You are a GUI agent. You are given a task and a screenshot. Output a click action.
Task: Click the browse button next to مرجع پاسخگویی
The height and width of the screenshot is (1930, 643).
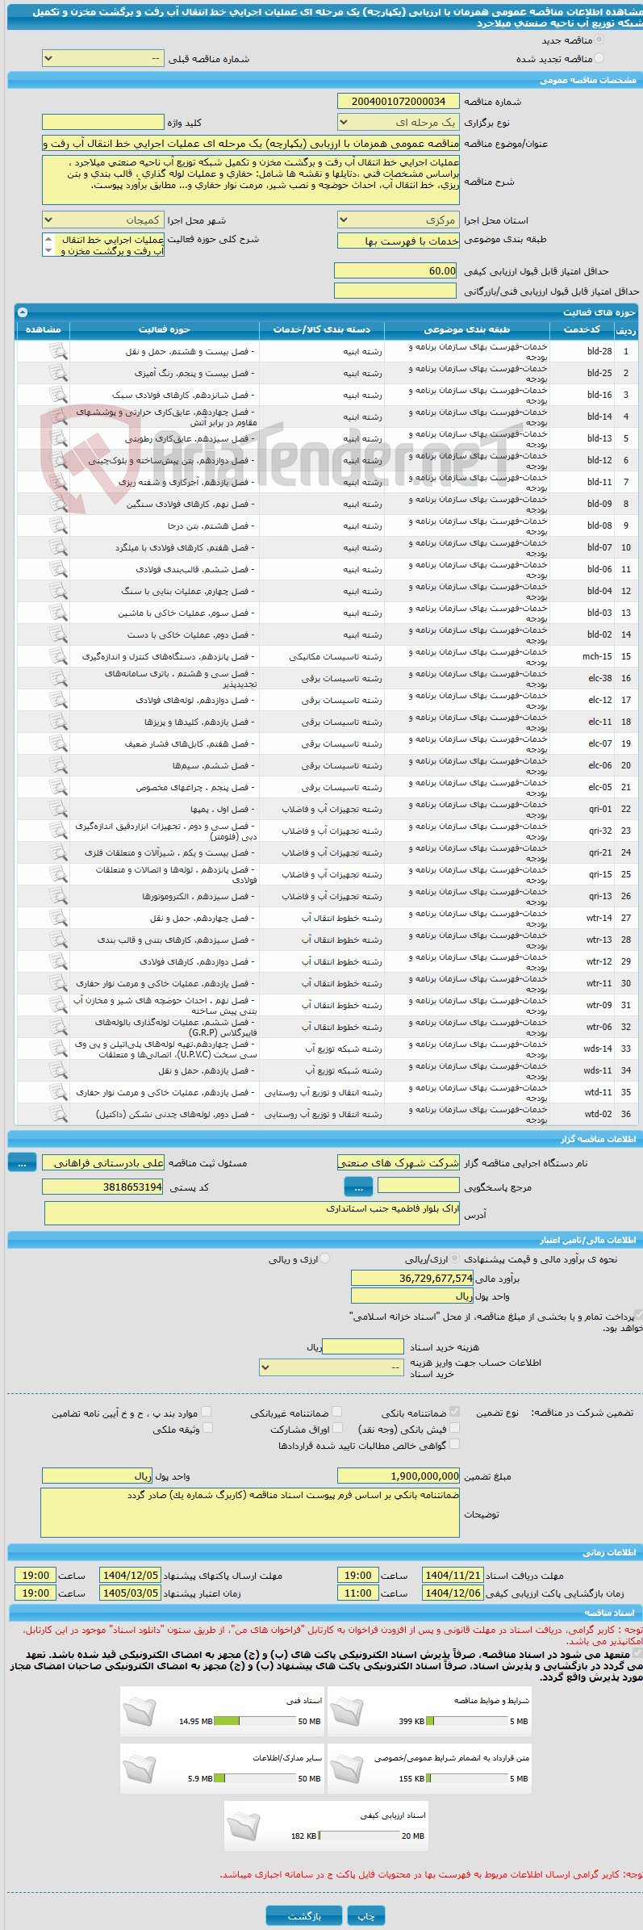pos(358,1187)
